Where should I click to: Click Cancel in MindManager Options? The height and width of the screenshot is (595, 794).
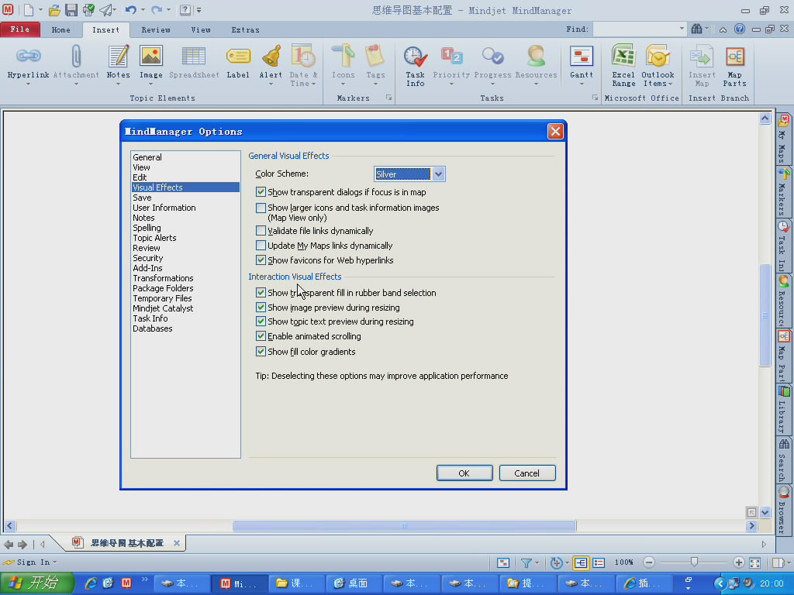pos(527,473)
